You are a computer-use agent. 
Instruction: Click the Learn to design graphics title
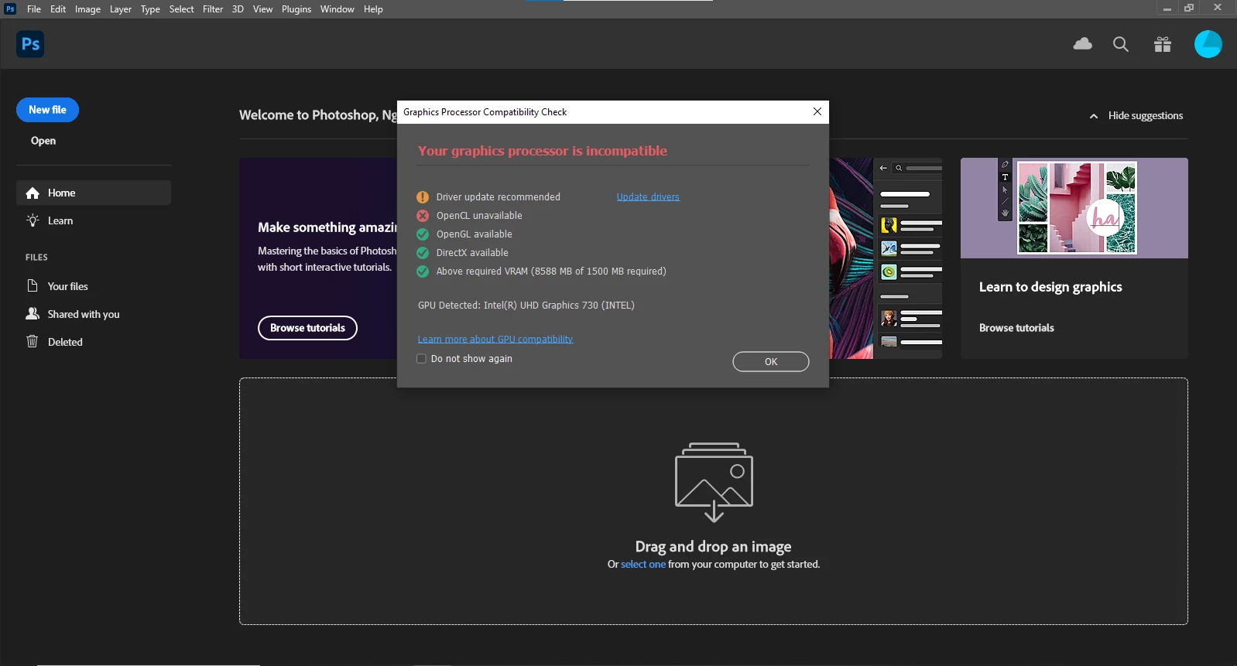[x=1050, y=287]
